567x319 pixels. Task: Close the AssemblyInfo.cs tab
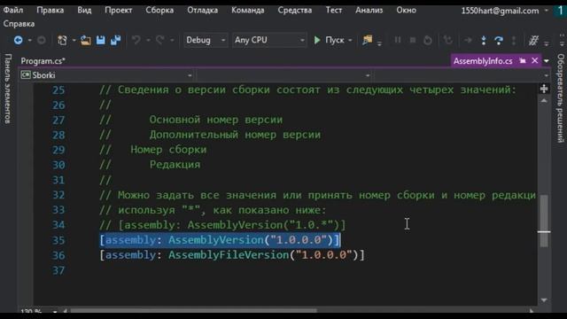[x=535, y=61]
